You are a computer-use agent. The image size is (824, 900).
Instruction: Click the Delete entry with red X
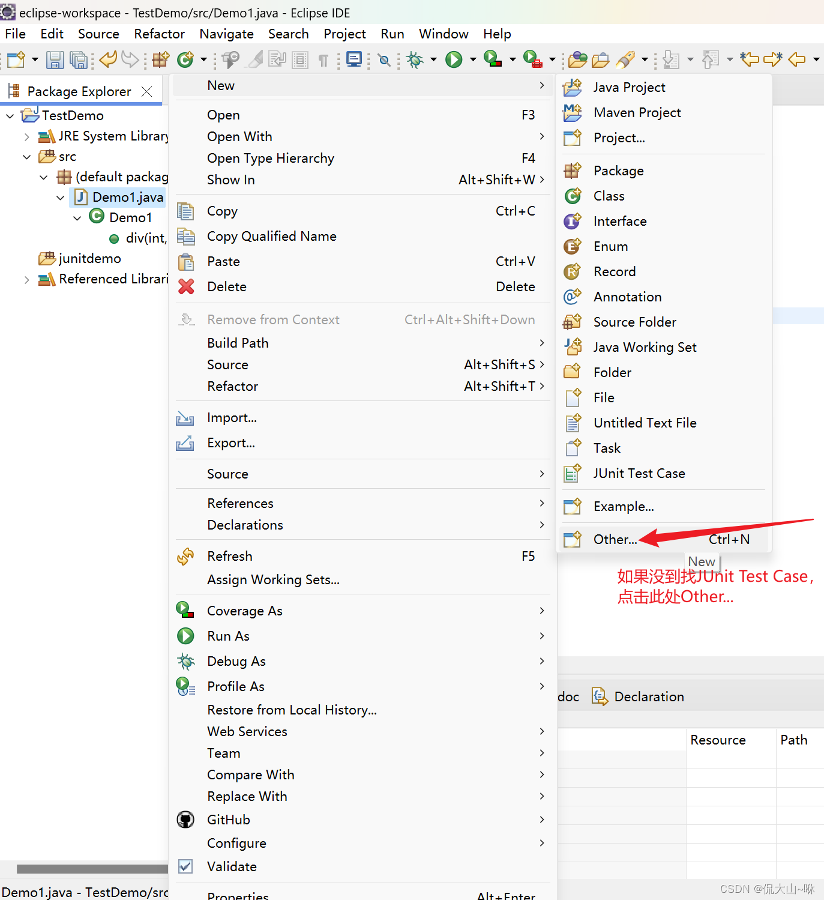[x=362, y=287]
